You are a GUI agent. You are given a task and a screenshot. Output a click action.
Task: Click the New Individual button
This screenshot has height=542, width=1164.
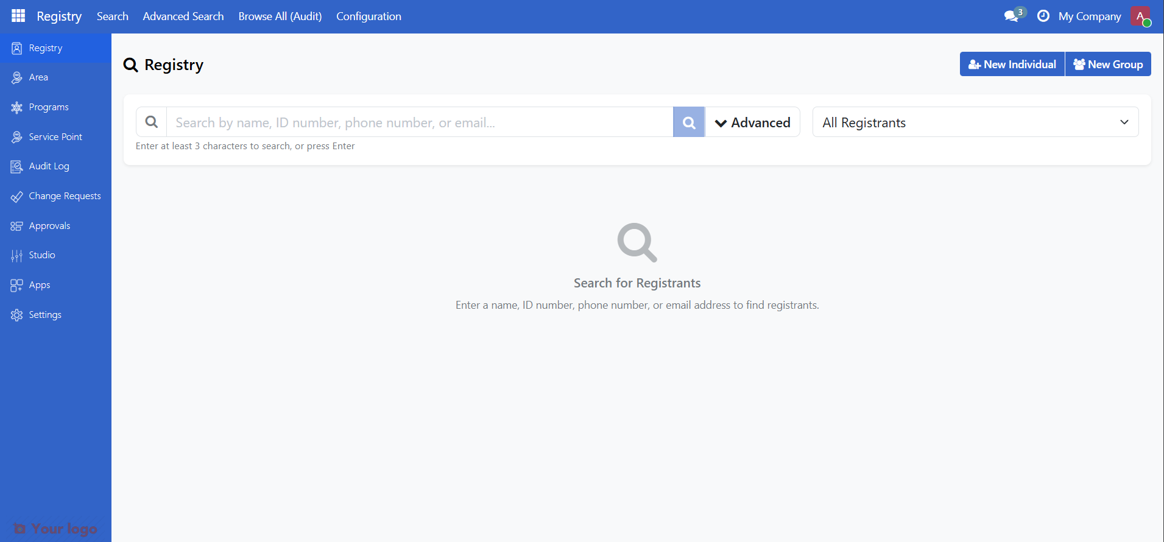pos(1012,64)
